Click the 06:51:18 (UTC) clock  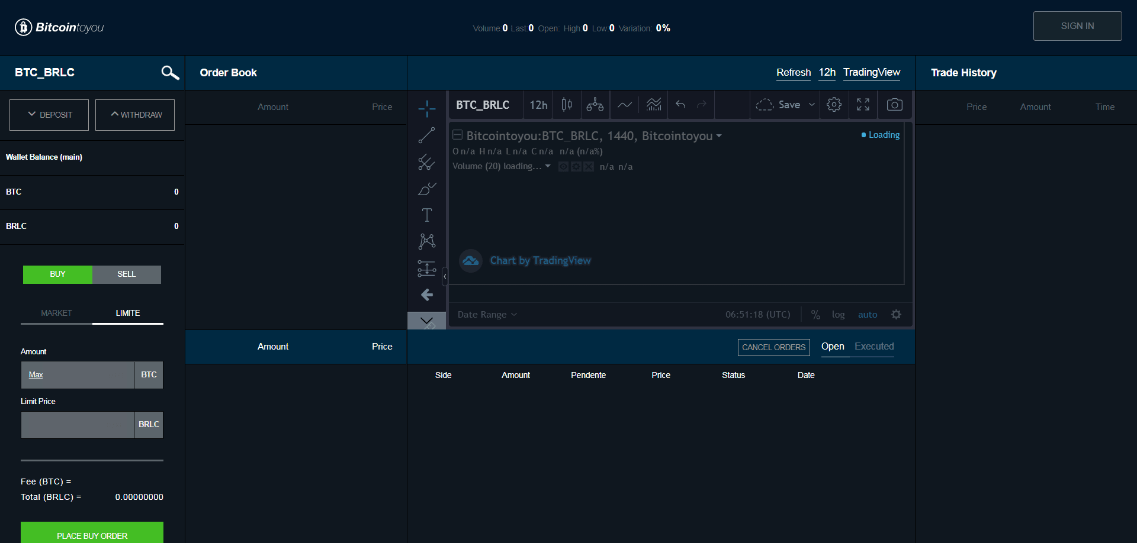click(758, 315)
